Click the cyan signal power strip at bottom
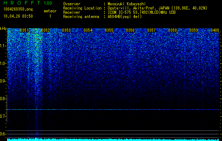 point(113,140)
